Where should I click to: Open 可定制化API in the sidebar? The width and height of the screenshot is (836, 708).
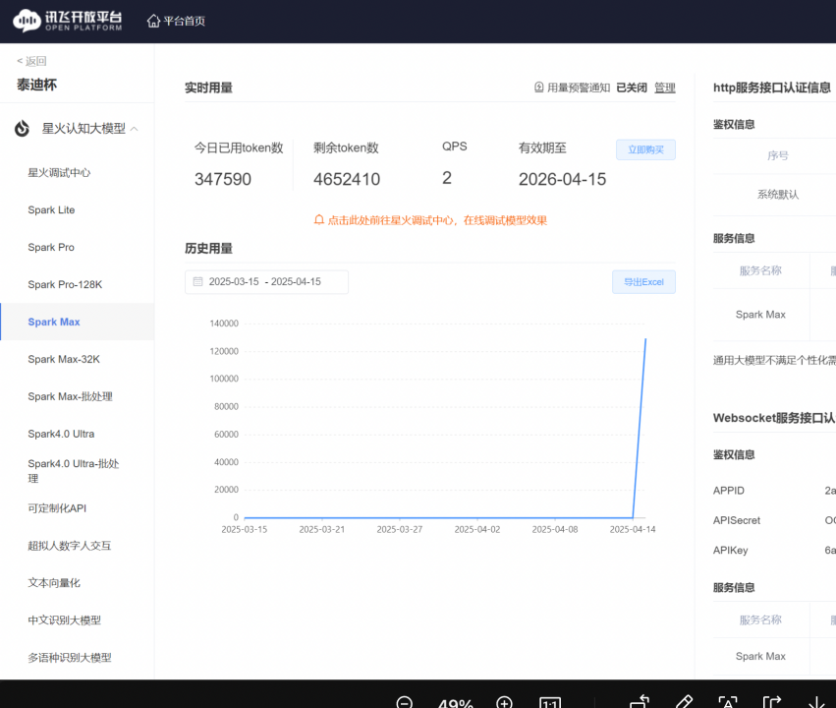tap(57, 508)
